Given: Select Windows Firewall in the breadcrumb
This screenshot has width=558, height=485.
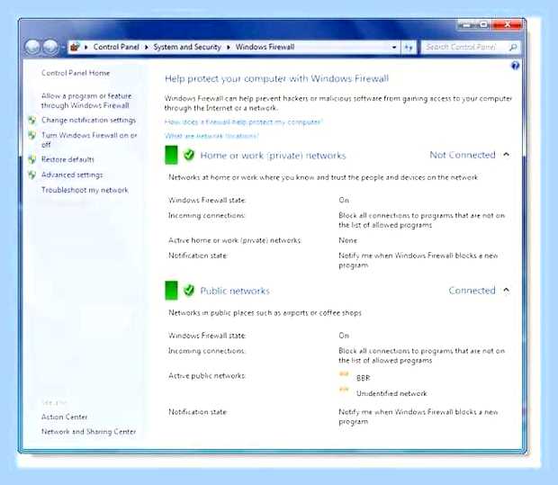Looking at the screenshot, I should tap(265, 47).
